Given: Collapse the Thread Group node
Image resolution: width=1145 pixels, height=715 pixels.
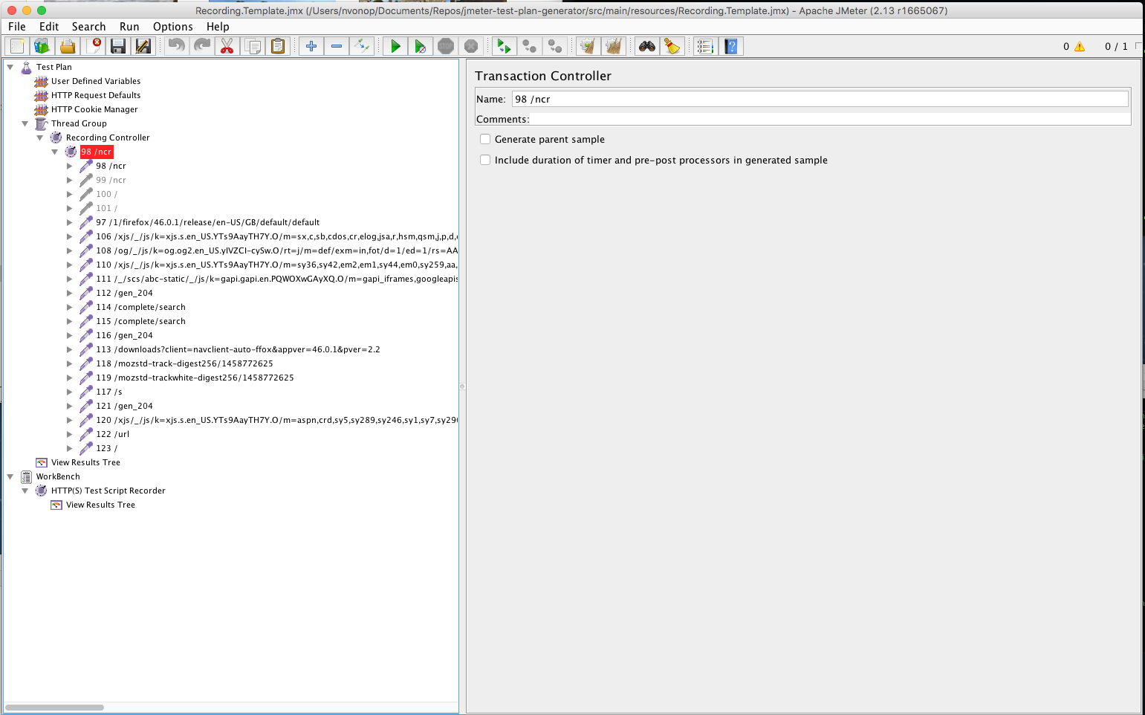Looking at the screenshot, I should (25, 123).
